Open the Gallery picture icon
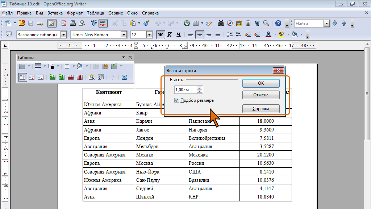This screenshot has height=209, width=371. (x=239, y=23)
